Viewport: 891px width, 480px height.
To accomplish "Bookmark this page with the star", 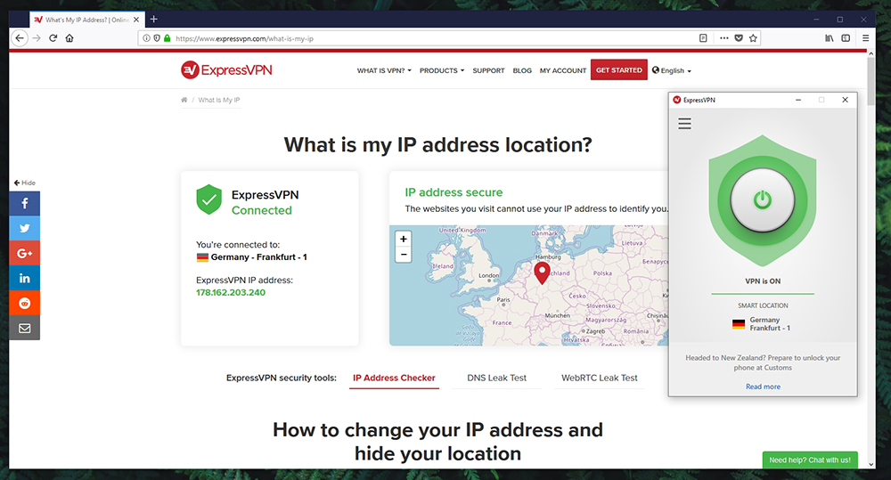I will click(753, 38).
